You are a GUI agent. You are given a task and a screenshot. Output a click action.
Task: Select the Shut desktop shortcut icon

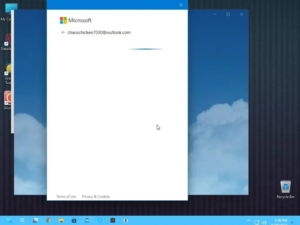tap(7, 100)
